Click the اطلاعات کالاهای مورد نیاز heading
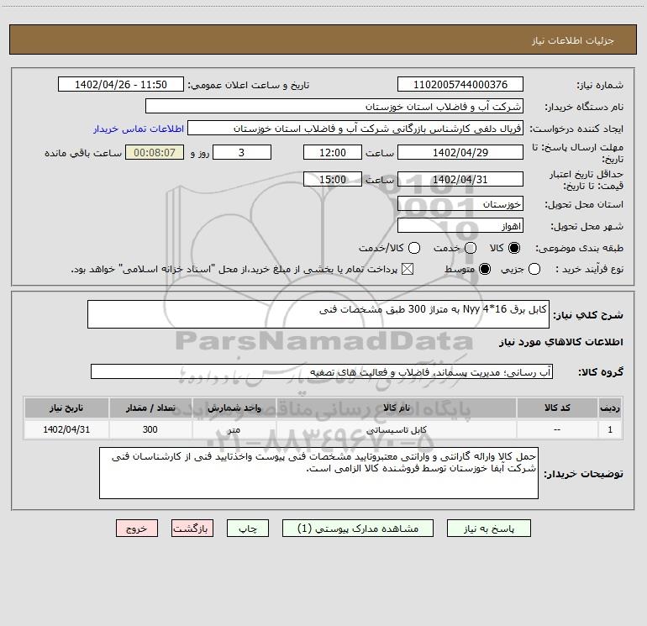647x626 pixels. (x=560, y=342)
